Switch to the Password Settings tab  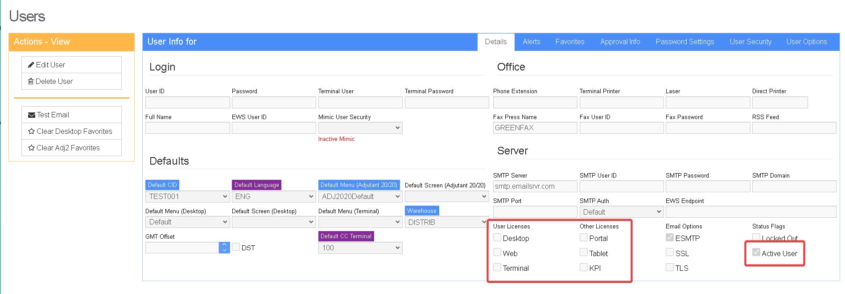coord(684,42)
